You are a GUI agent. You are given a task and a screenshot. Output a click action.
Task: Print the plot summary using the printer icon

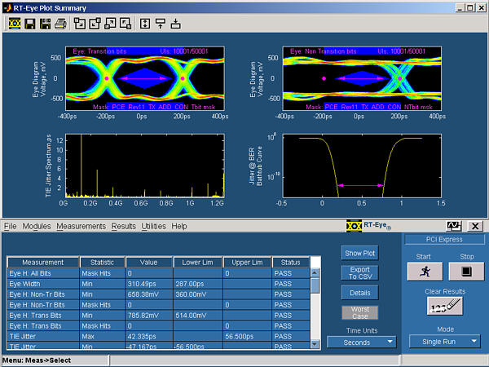[x=61, y=24]
